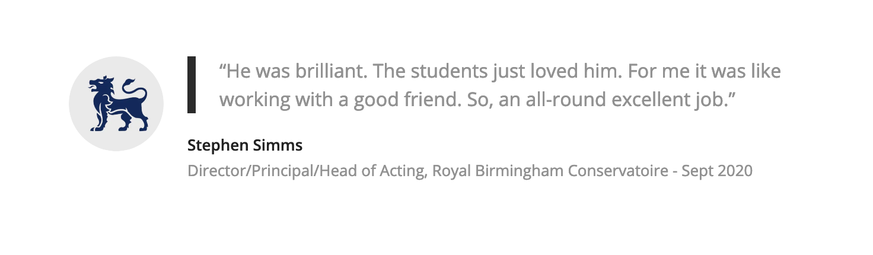Click "So, an all-round excellent job."

click(598, 100)
